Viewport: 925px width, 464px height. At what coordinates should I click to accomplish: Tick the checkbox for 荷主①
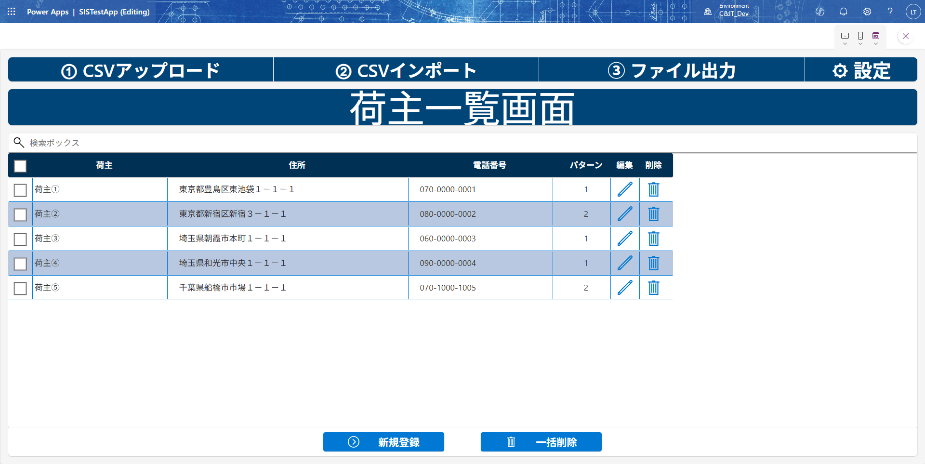(x=20, y=190)
